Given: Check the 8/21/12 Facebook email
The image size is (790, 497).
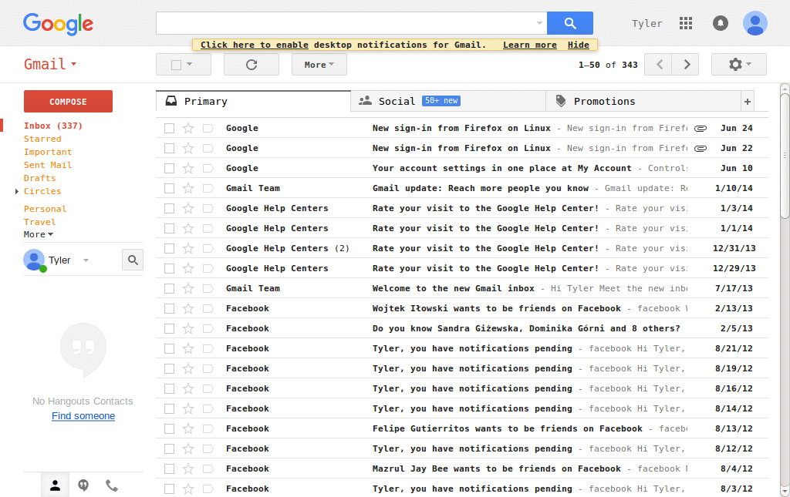Looking at the screenshot, I should [169, 348].
